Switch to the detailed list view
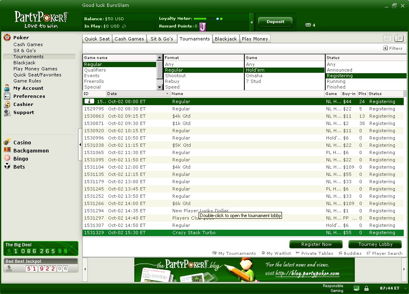The width and height of the screenshot is (409, 294). (399, 38)
